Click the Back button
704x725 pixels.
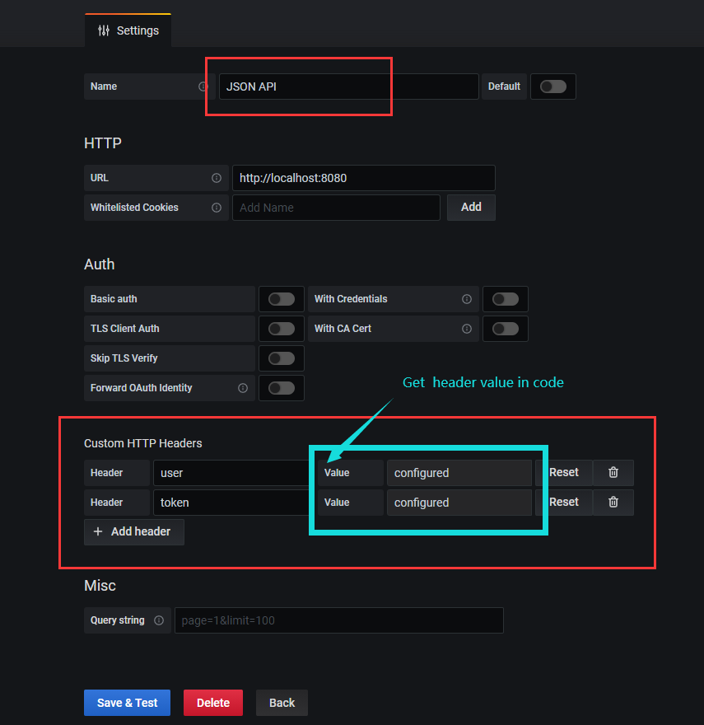point(282,703)
